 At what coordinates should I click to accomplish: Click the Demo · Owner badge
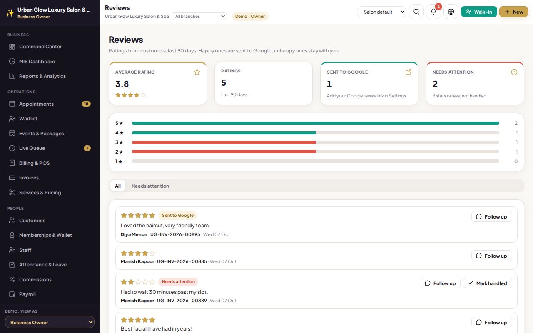click(x=250, y=16)
